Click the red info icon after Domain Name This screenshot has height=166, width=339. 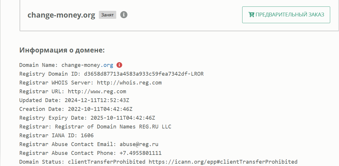coord(119,65)
